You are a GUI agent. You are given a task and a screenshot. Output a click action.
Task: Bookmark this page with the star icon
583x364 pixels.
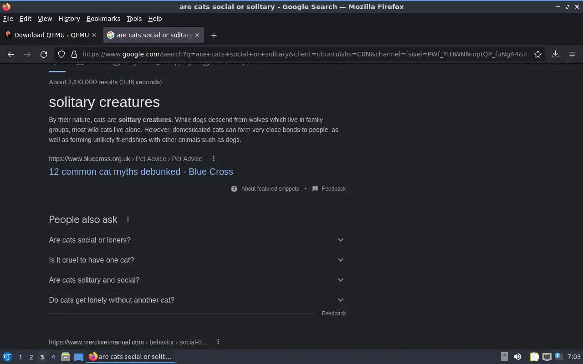538,54
